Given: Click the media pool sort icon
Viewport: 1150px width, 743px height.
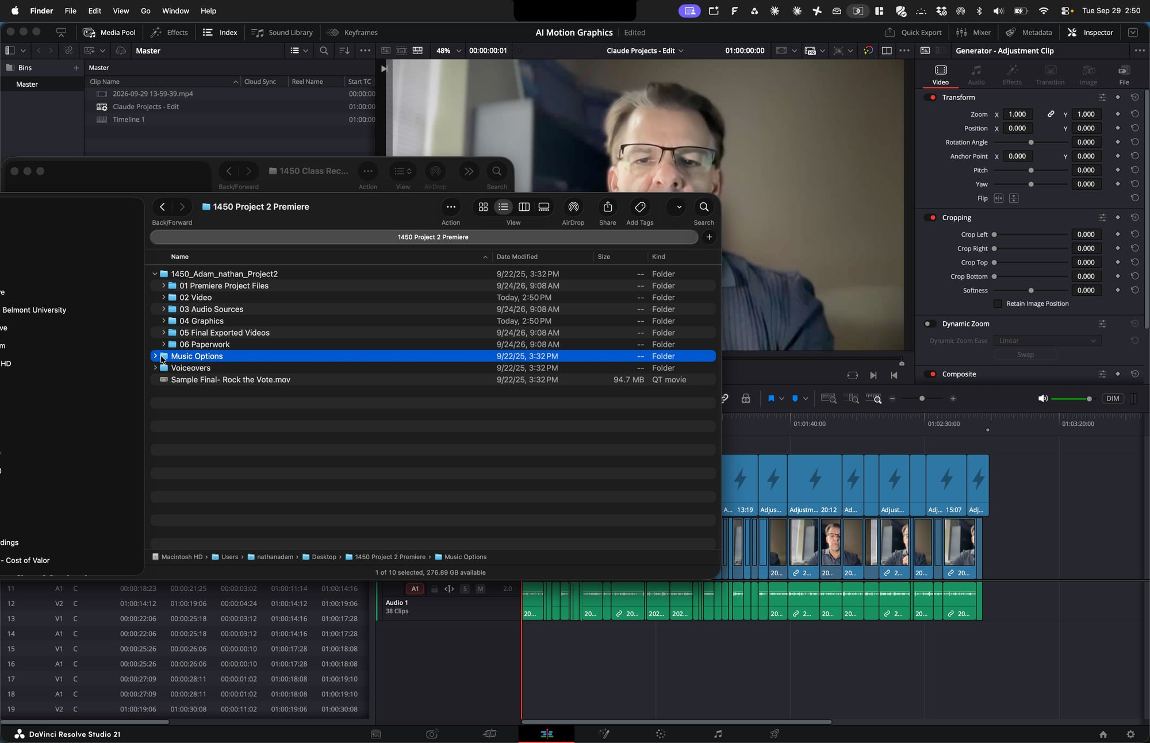Looking at the screenshot, I should coord(344,51).
